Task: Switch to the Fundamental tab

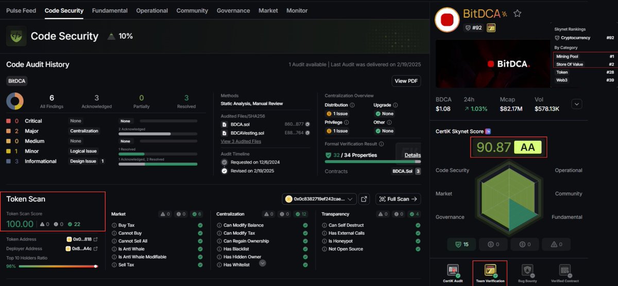Action: click(x=110, y=10)
